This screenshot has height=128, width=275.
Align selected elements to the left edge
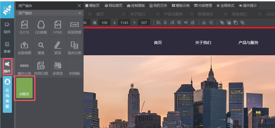click(x=159, y=23)
